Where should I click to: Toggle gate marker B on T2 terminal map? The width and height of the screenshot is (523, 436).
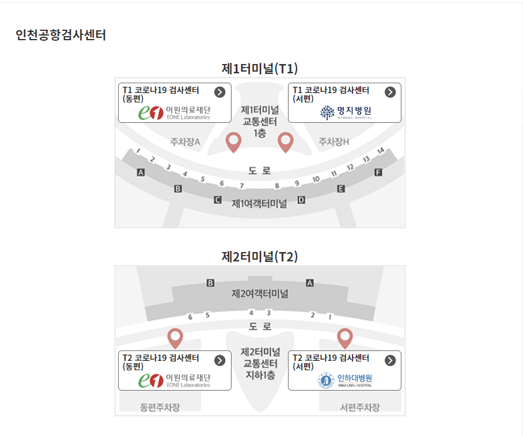pyautogui.click(x=211, y=282)
